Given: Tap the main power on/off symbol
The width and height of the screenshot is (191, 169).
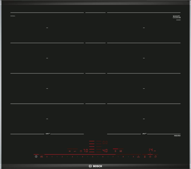Looking at the screenshot, I should (36, 156).
